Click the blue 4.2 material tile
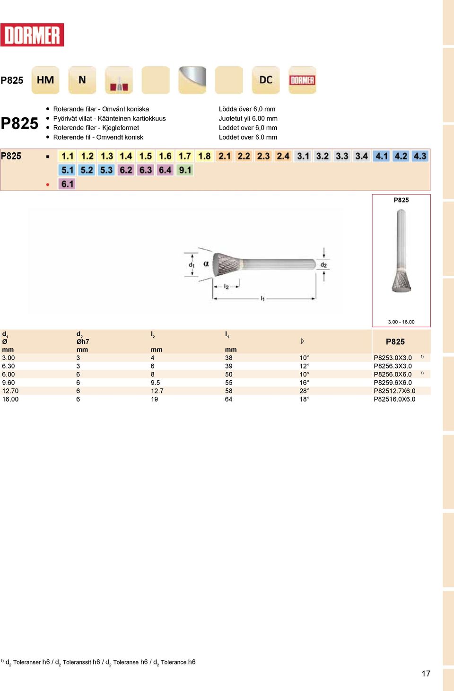The image size is (454, 691). [401, 156]
